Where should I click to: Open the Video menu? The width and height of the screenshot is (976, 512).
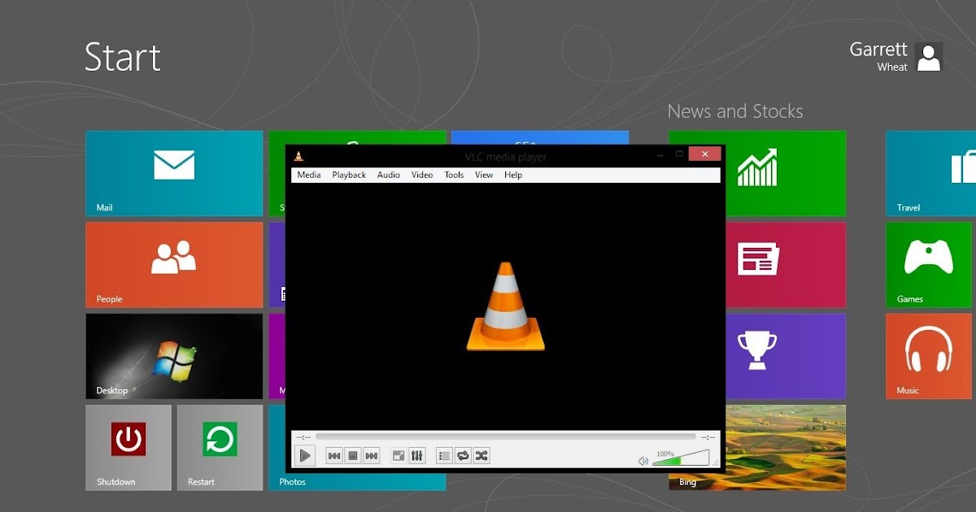pos(422,175)
